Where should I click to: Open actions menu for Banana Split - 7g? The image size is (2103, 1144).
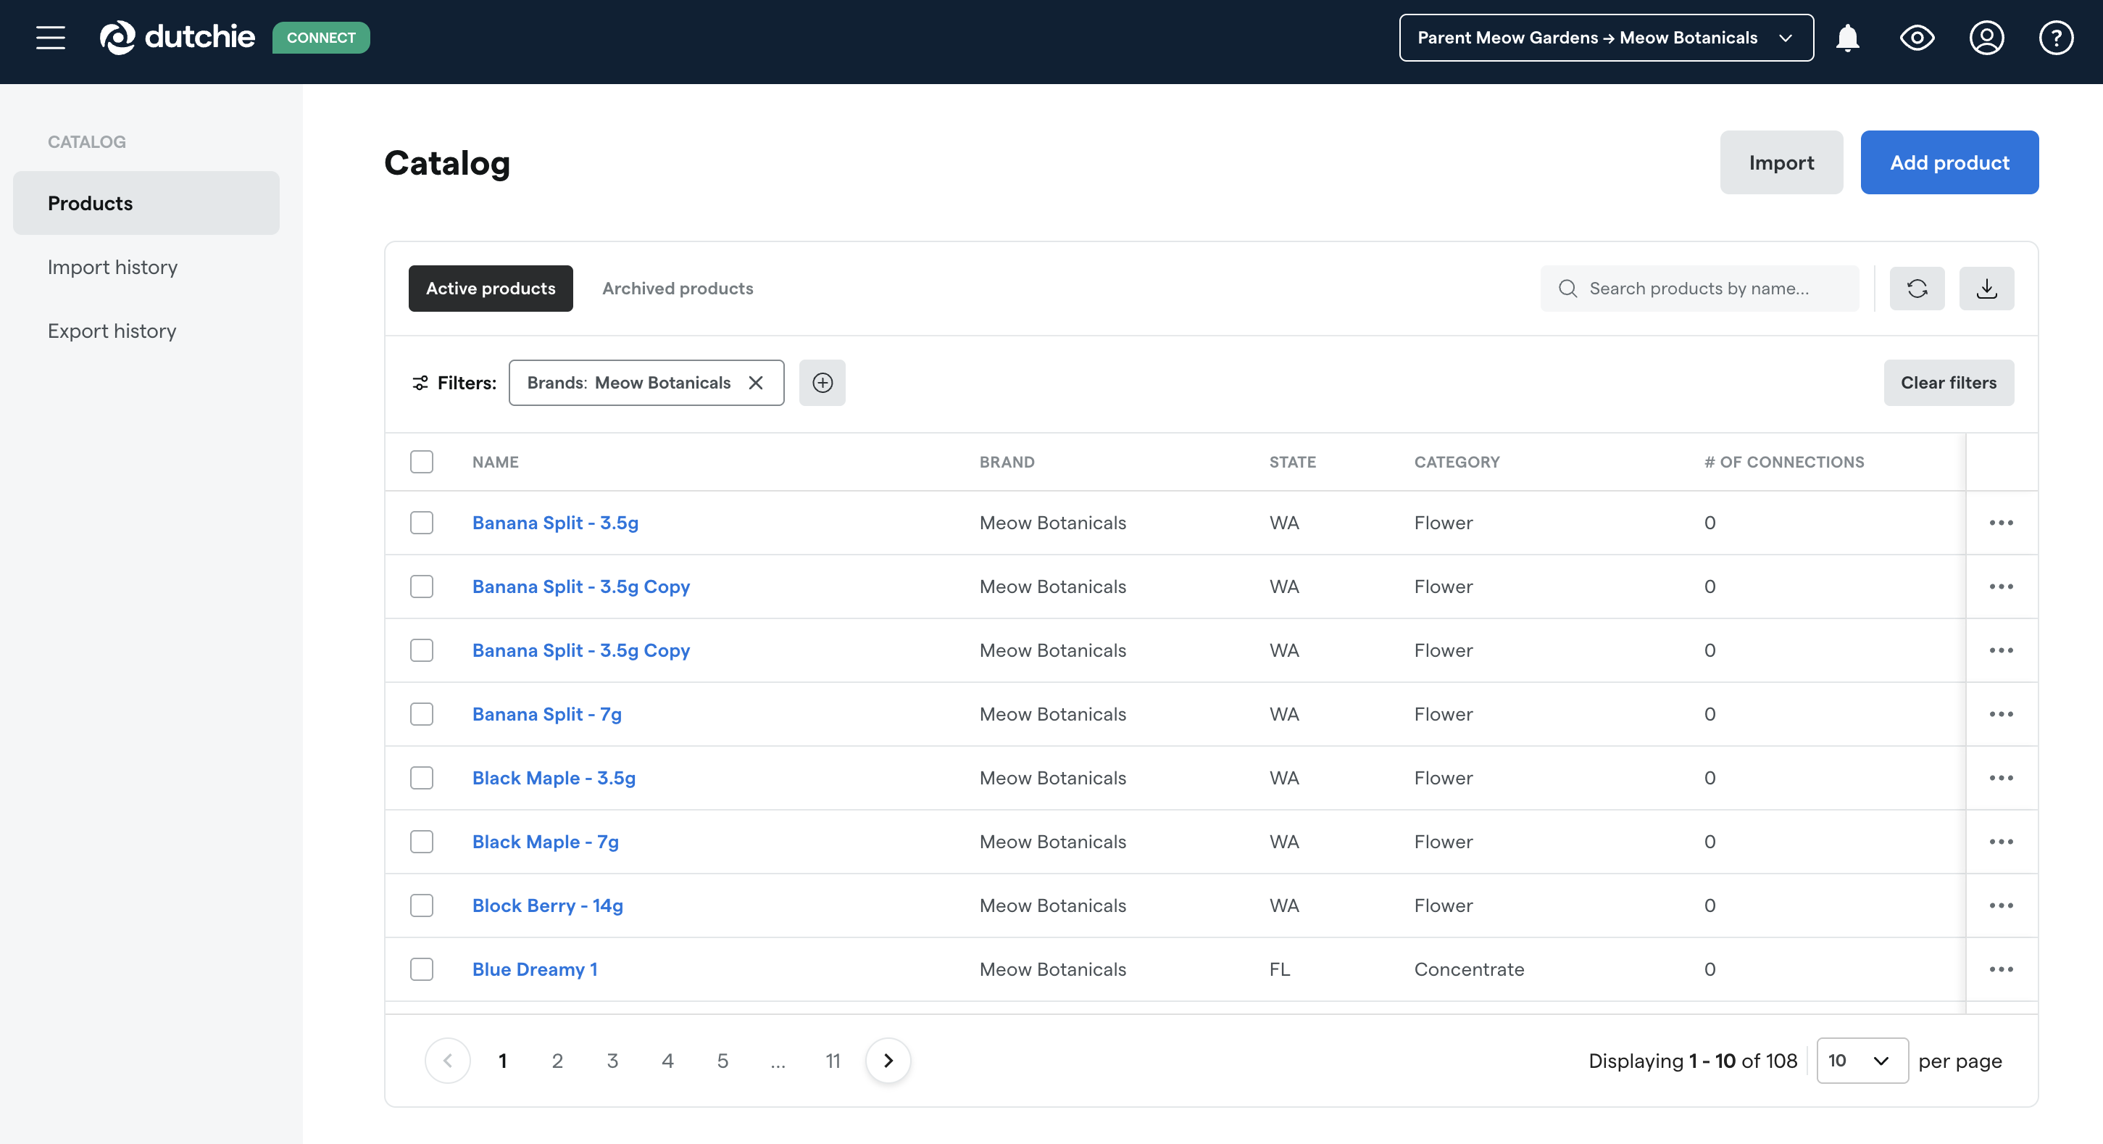(2001, 715)
